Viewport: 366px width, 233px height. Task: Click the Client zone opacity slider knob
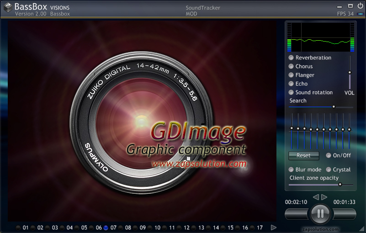[x=340, y=185]
